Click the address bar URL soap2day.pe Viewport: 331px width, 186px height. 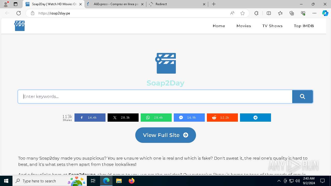click(54, 13)
